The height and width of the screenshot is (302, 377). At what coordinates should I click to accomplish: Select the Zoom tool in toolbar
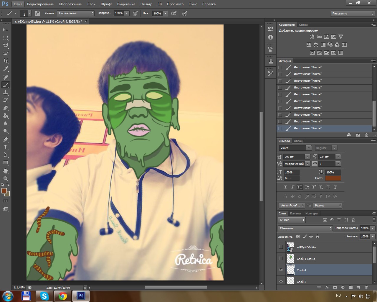[6, 178]
